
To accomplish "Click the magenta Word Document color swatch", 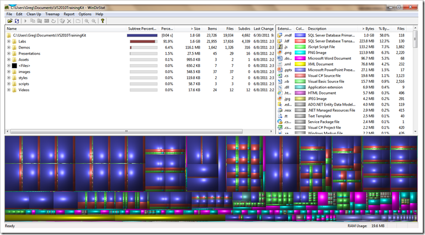I will coord(300,59).
